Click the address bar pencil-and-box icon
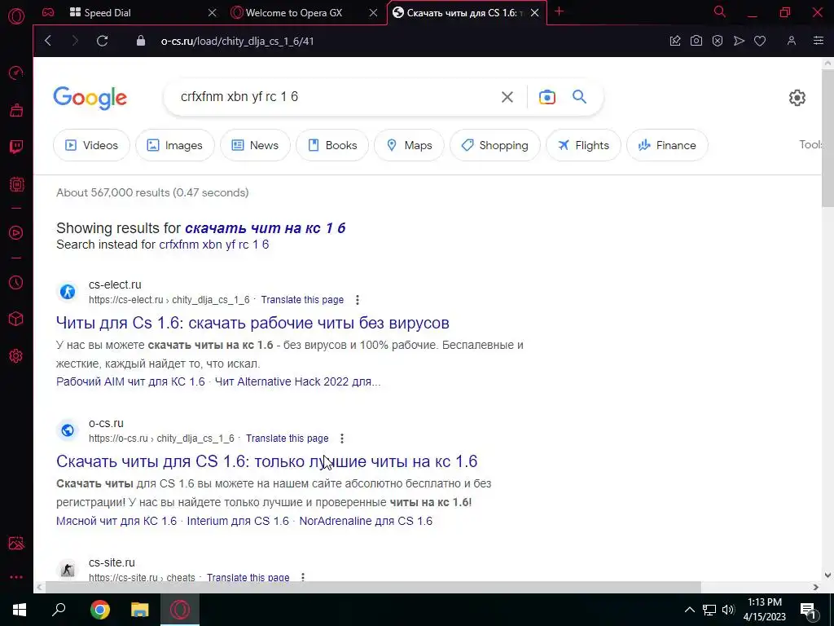 [675, 41]
